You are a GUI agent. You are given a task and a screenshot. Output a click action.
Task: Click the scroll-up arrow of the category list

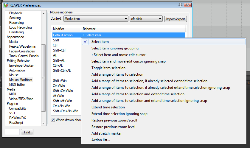[44, 13]
